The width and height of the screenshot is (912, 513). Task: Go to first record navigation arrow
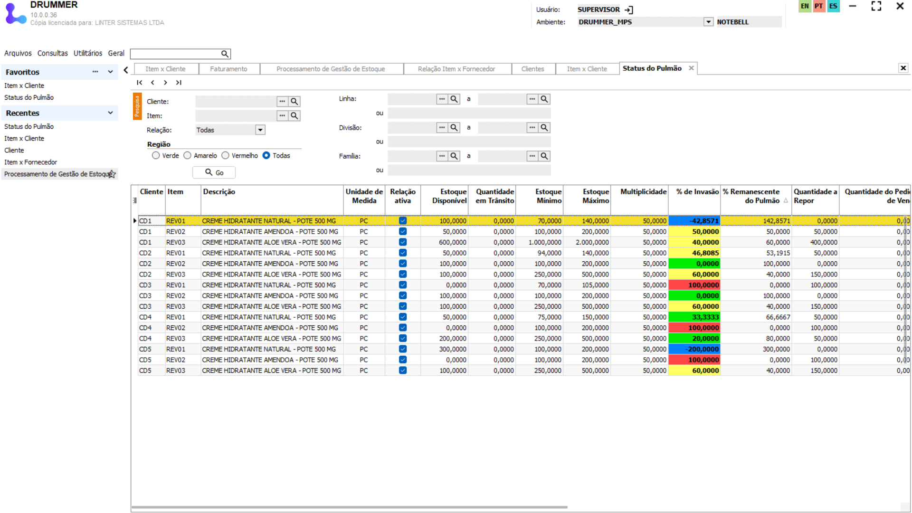pyautogui.click(x=139, y=83)
